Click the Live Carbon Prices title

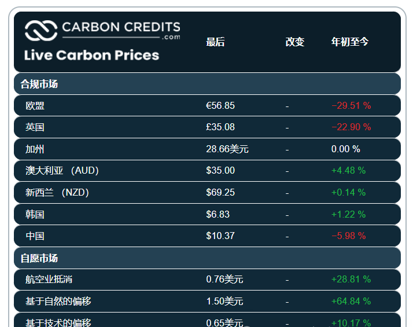tap(91, 55)
